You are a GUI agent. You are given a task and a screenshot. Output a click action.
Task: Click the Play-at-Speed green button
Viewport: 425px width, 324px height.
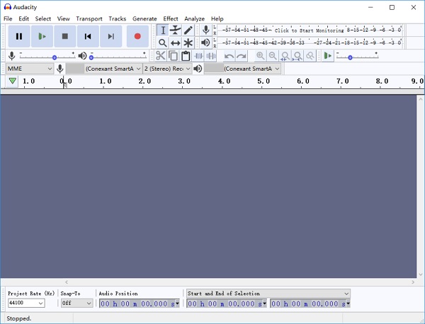tap(328, 56)
